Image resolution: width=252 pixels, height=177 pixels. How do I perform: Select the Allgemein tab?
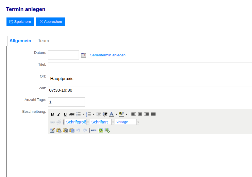pyautogui.click(x=20, y=41)
